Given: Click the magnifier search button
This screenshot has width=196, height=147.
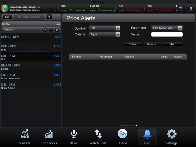Looking at the screenshot, I should pyautogui.click(x=49, y=17).
